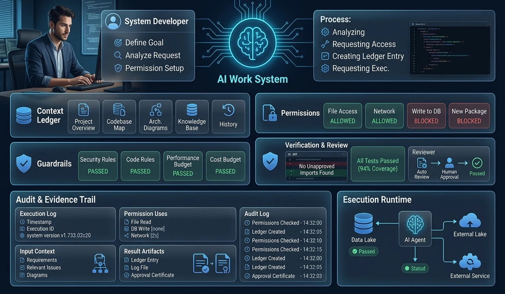Select audit row Ledger Created - 14:32:00
The height and width of the screenshot is (294, 505).
(283, 258)
